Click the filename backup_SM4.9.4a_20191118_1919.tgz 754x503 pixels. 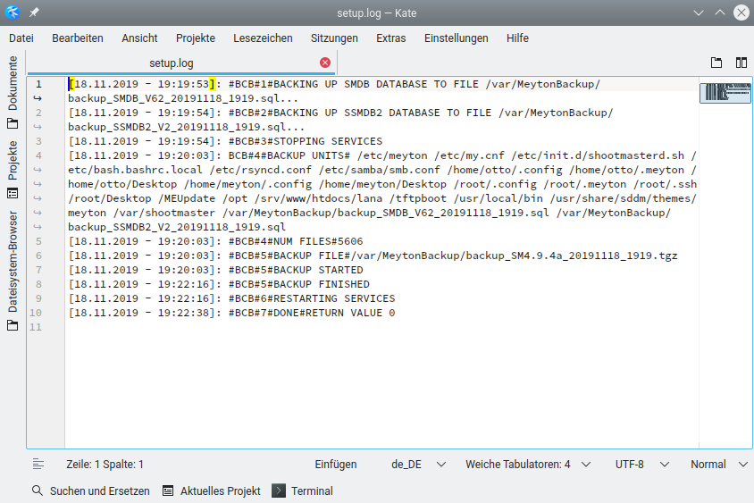571,256
